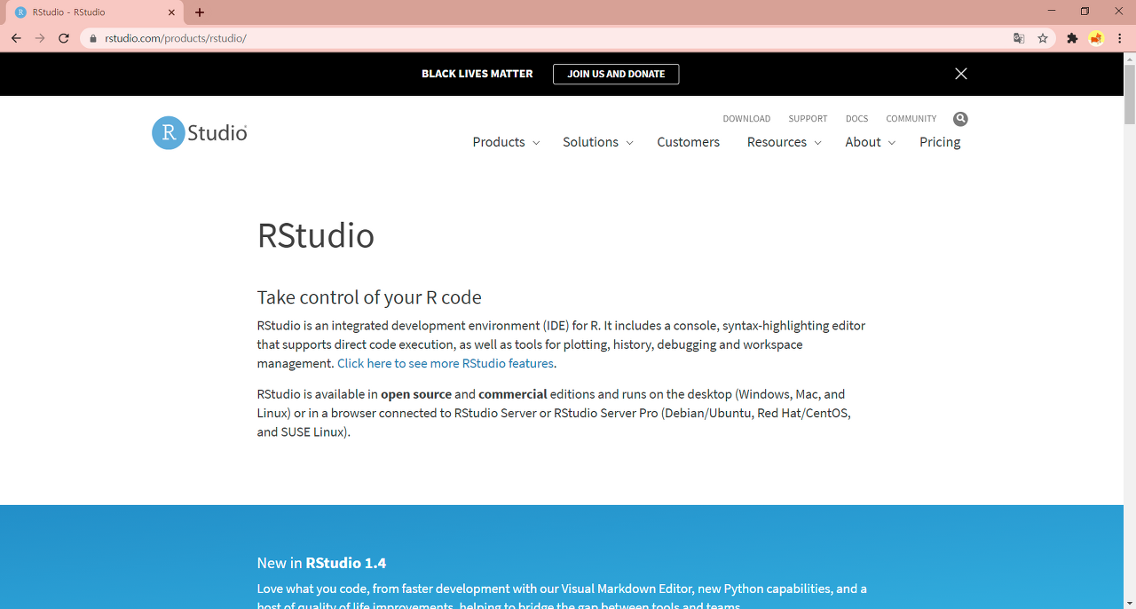
Task: Click the JOIN US AND DONATE button
Action: click(x=616, y=74)
